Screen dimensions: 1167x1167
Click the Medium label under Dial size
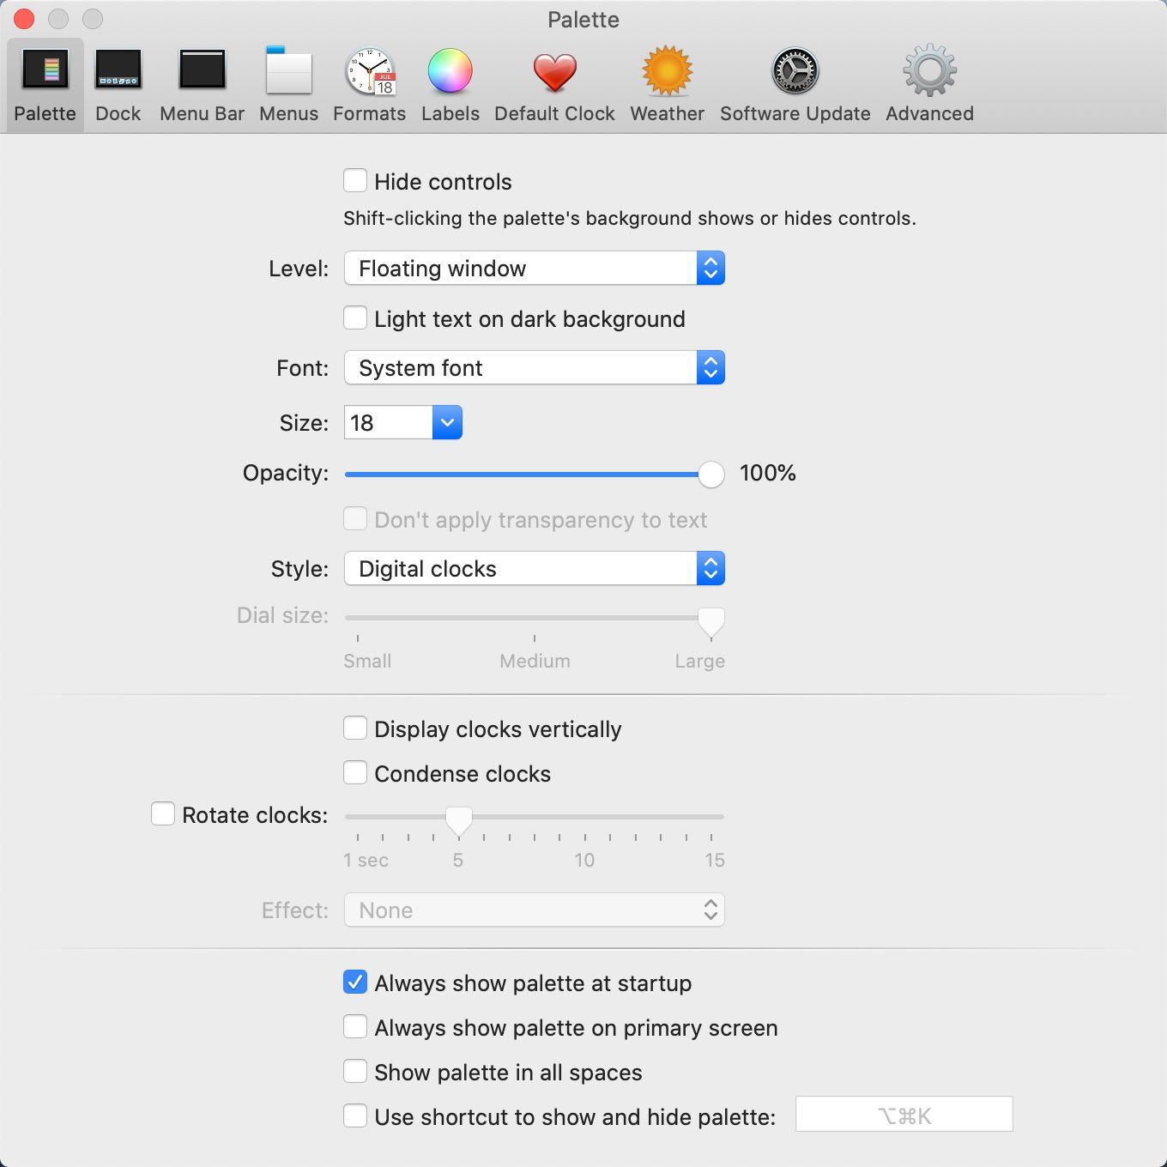(x=535, y=662)
